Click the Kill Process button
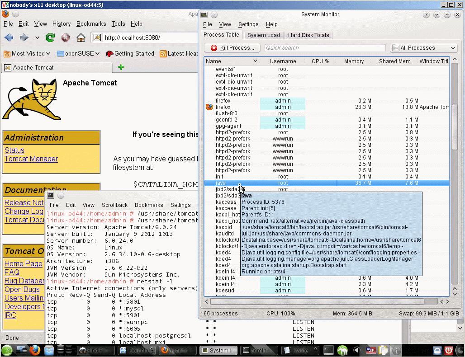 click(x=232, y=48)
